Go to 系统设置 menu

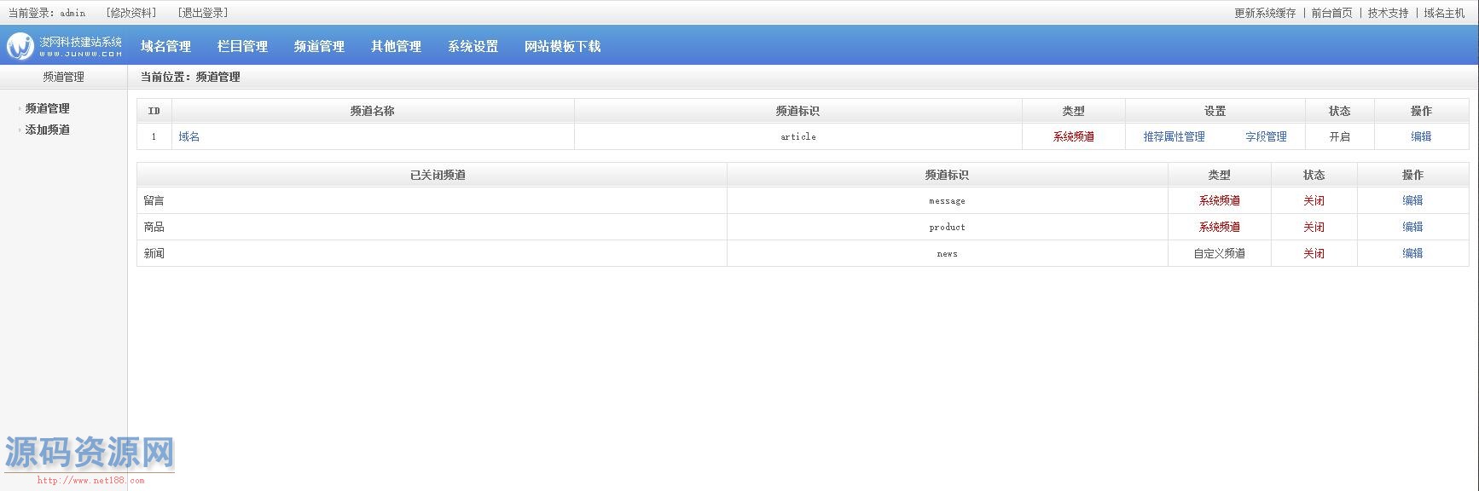tap(473, 47)
